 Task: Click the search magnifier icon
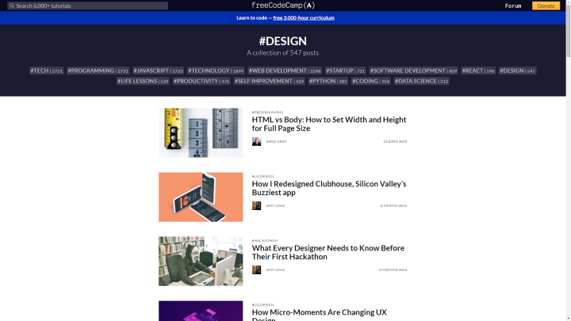click(12, 6)
